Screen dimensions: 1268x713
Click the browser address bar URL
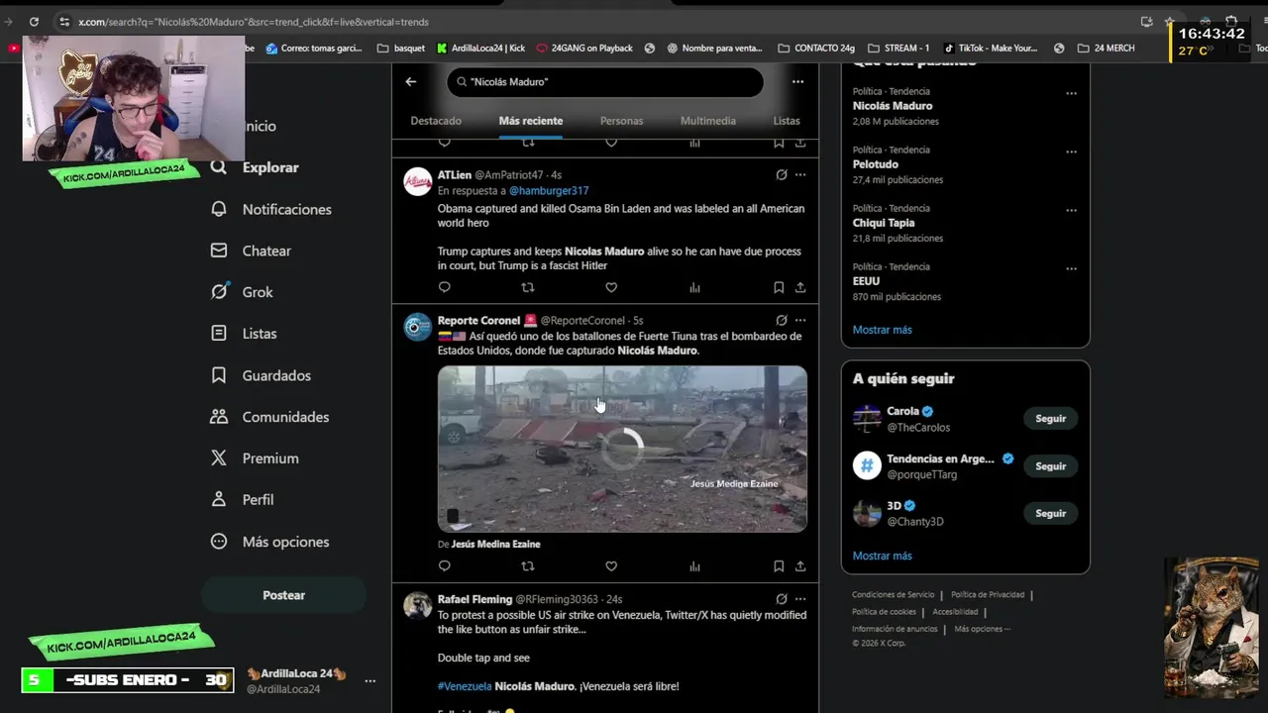click(253, 22)
